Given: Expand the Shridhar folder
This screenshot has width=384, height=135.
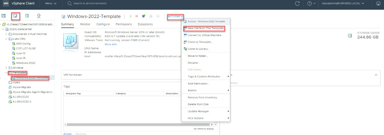Looking at the screenshot, I should [6, 68].
